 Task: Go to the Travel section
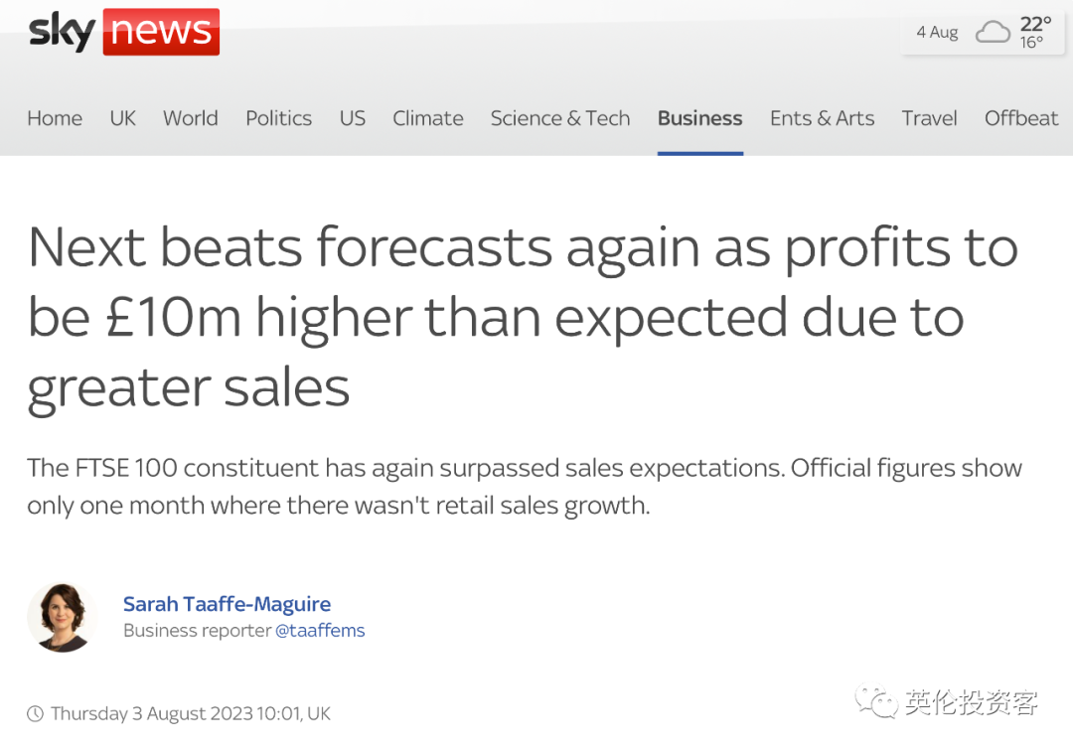pyautogui.click(x=929, y=118)
